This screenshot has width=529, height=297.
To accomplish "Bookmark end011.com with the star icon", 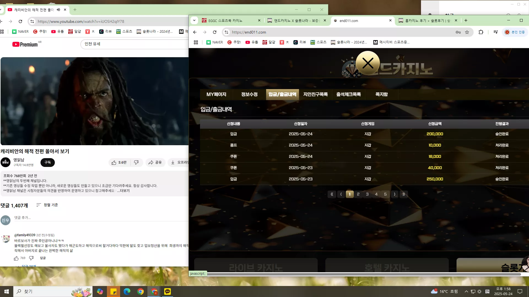I will coord(467,32).
